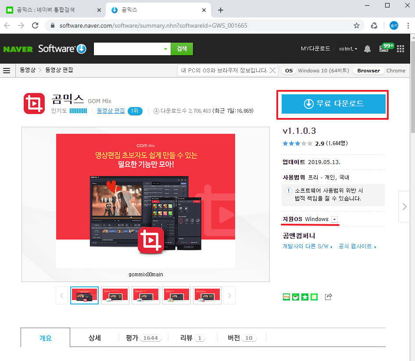Open the mail icon with 99+ badge

386,48
